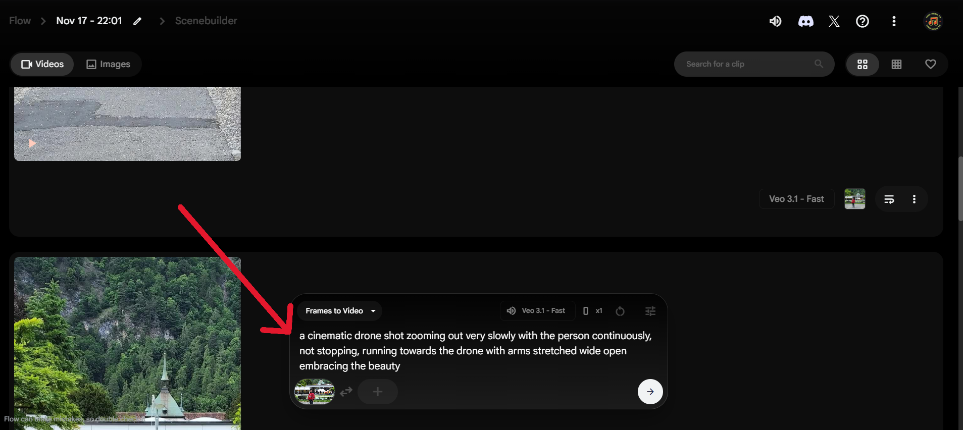
Task: Open the prompt settings sliders icon
Action: point(650,311)
